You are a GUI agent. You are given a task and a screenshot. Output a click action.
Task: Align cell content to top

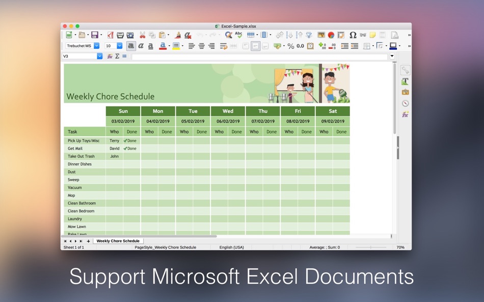pyautogui.click(x=246, y=46)
